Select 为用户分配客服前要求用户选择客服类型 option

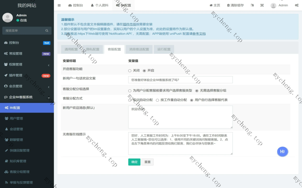(130, 91)
